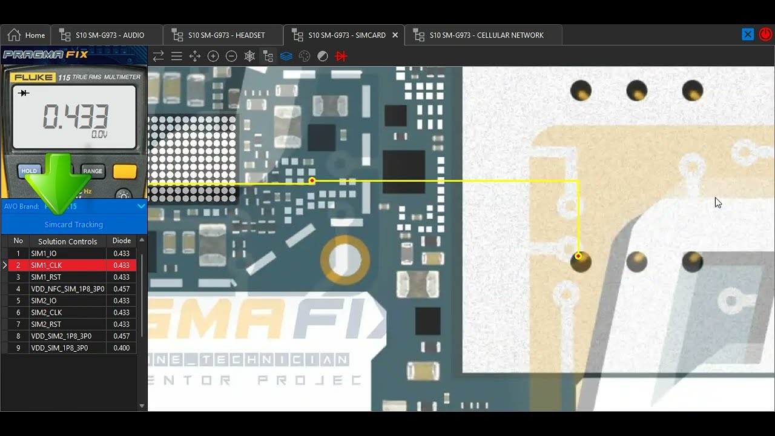Viewport: 775px width, 436px height.
Task: Open S10 SM-G973 - CELLULAR NETWORK tab
Action: (x=483, y=35)
